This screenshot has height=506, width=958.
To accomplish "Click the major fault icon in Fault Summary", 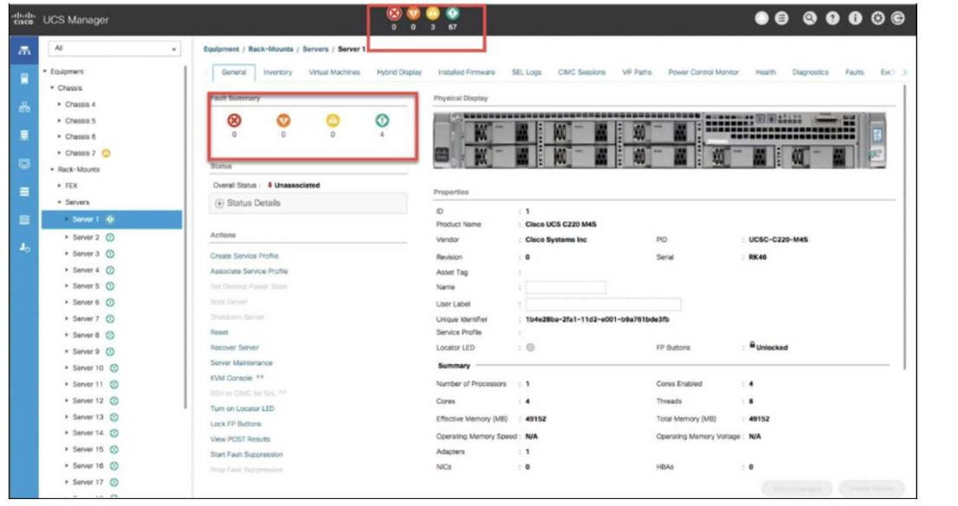I will (283, 120).
